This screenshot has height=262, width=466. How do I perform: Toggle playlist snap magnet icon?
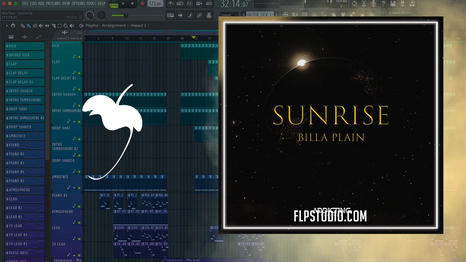pyautogui.click(x=13, y=26)
